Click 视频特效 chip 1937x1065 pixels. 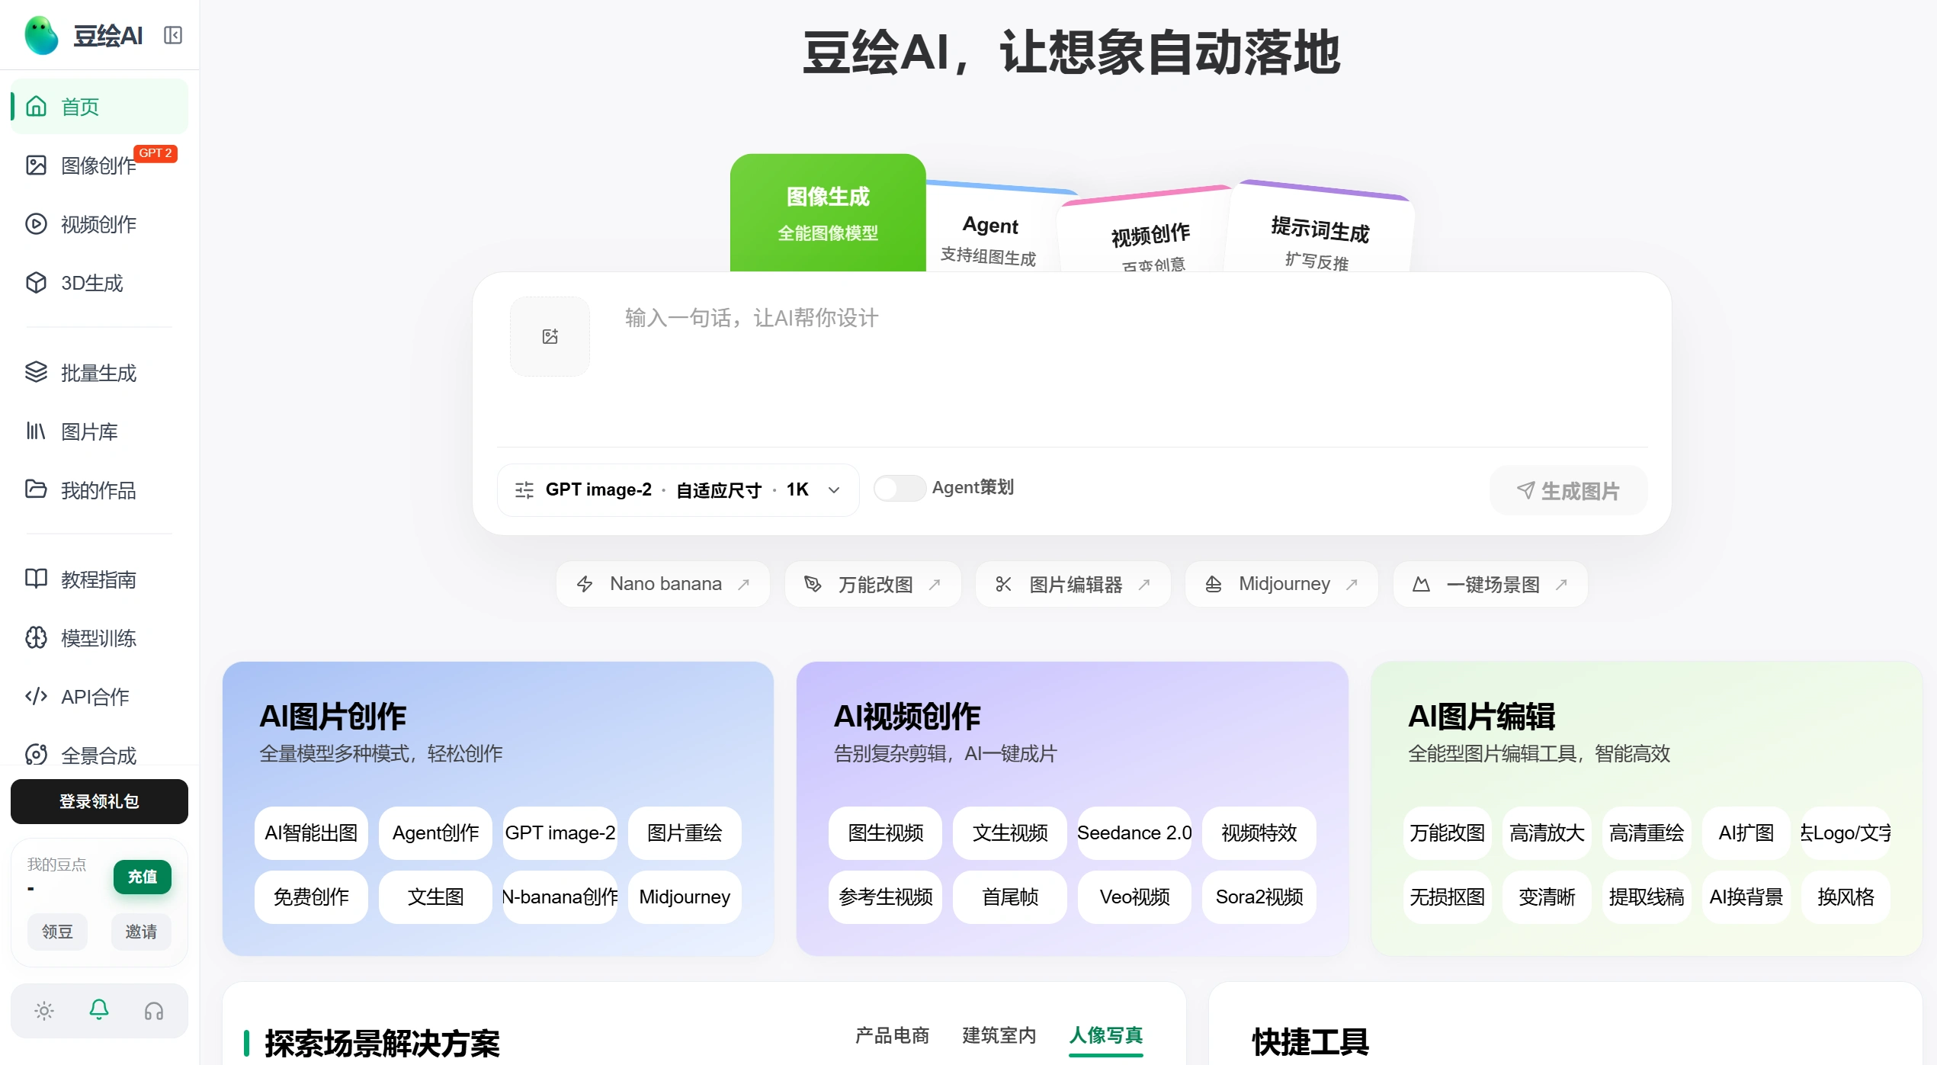pyautogui.click(x=1259, y=832)
